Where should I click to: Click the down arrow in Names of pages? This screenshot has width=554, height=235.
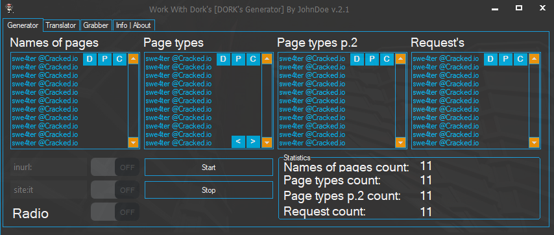(x=133, y=142)
